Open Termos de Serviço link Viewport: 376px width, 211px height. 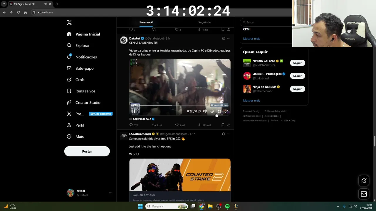[251, 111]
